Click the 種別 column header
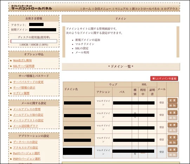This screenshot has height=164, width=190. 135,92
